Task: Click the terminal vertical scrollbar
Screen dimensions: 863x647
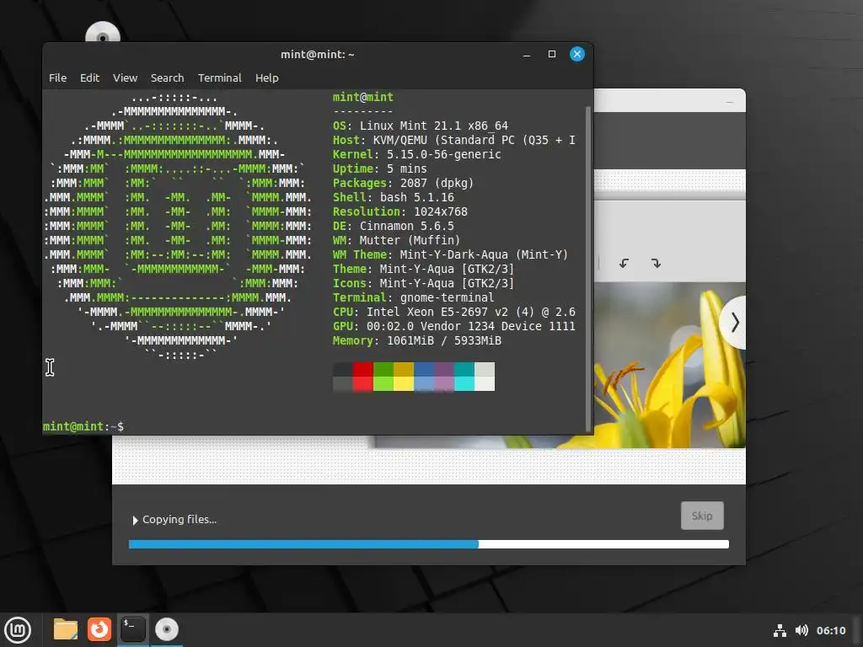Action: point(587,269)
